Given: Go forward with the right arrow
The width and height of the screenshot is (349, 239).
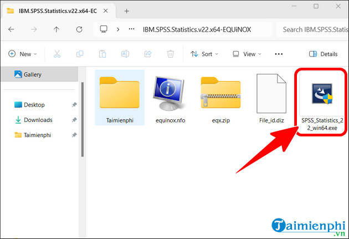Looking at the screenshot, I should [x=34, y=29].
